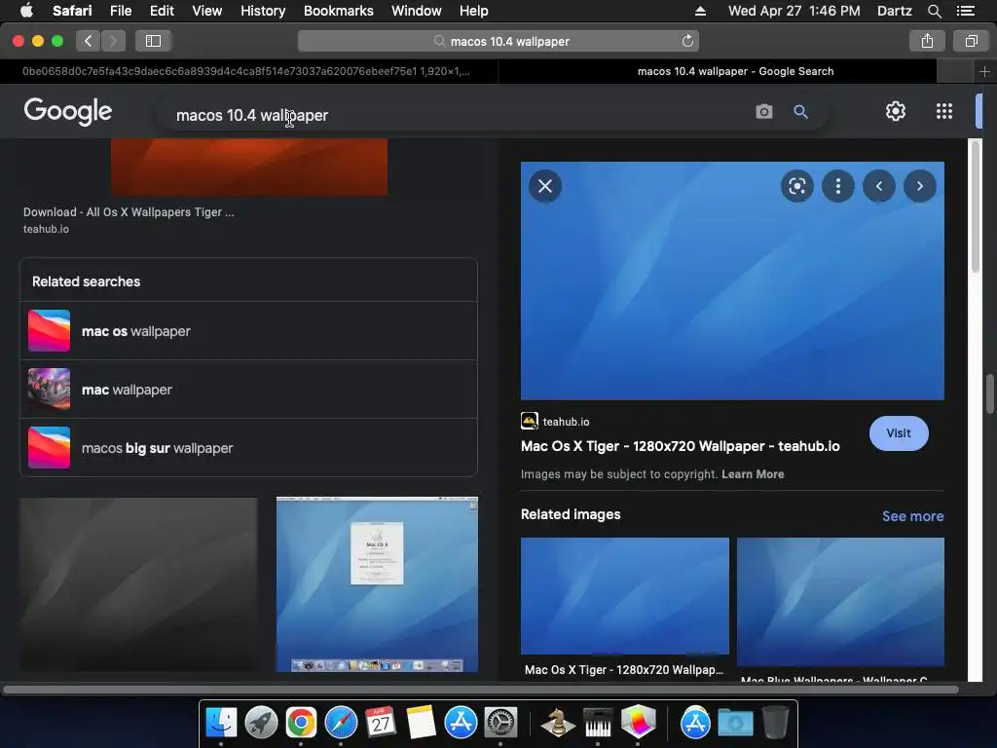
Task: Open the Apple menu
Action: click(26, 11)
